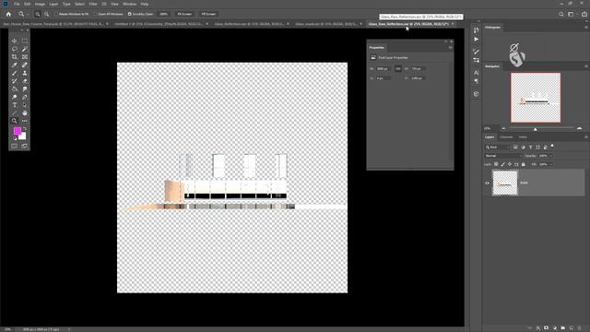Open the Edit Toolbar three-dots button
The image size is (590, 332).
[x=25, y=121]
